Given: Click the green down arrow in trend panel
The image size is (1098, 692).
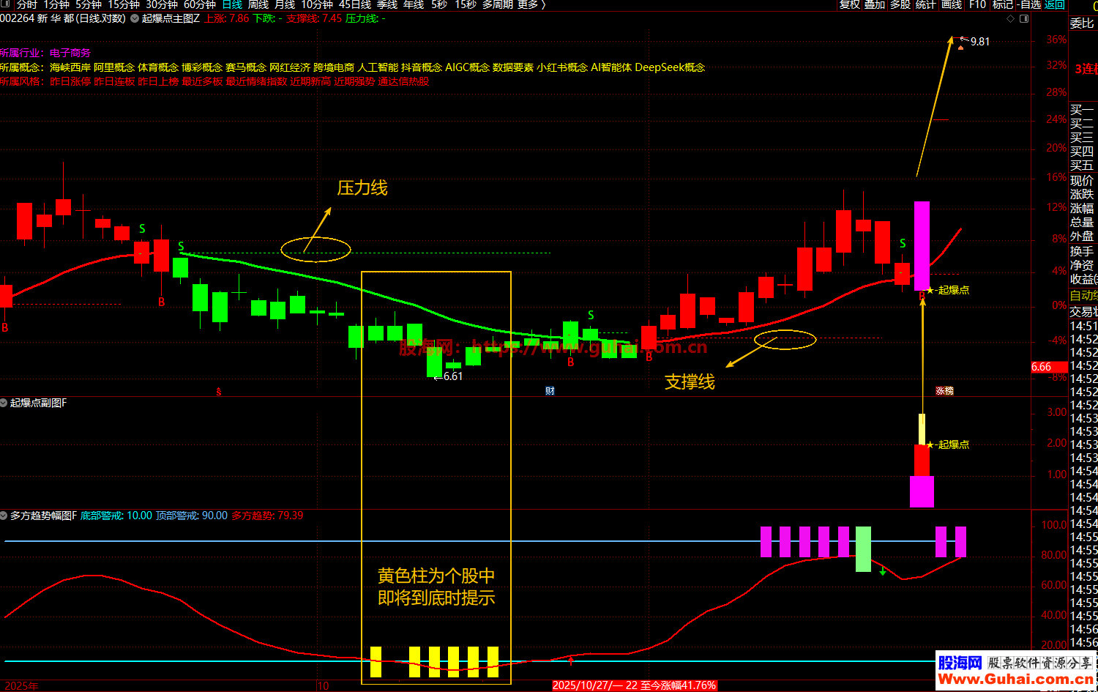Looking at the screenshot, I should [883, 571].
